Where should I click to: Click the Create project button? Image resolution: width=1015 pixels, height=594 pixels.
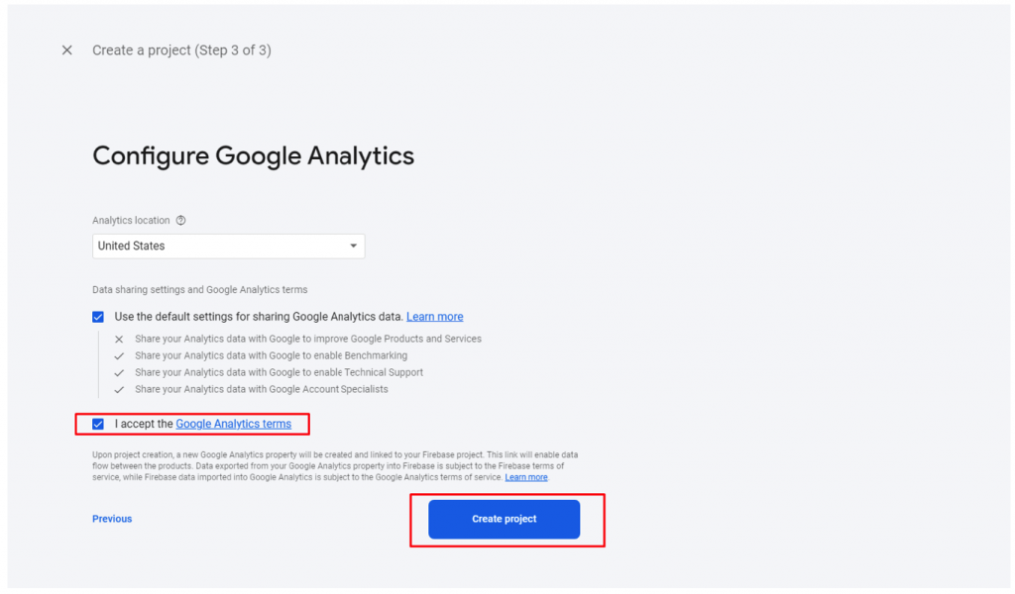505,519
